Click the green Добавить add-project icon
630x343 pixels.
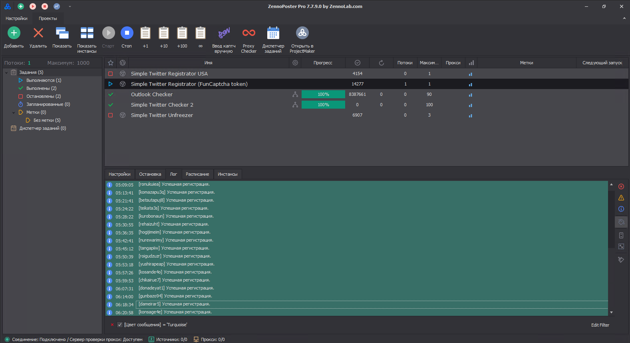point(14,33)
